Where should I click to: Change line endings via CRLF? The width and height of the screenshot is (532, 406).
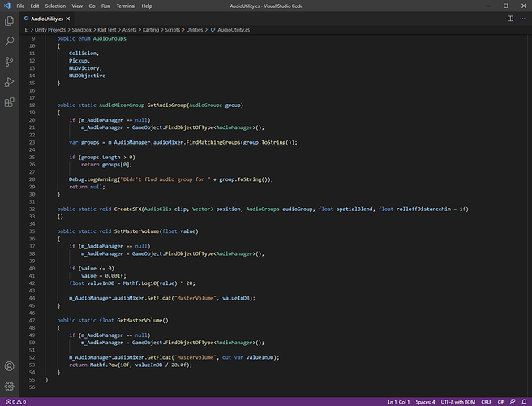(487, 402)
